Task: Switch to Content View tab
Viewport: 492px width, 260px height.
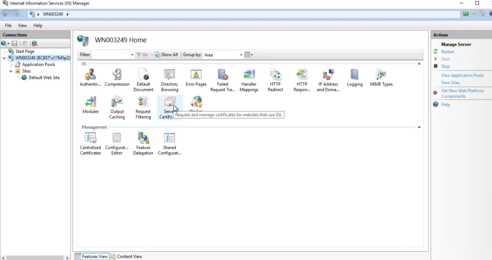Action: (127, 256)
